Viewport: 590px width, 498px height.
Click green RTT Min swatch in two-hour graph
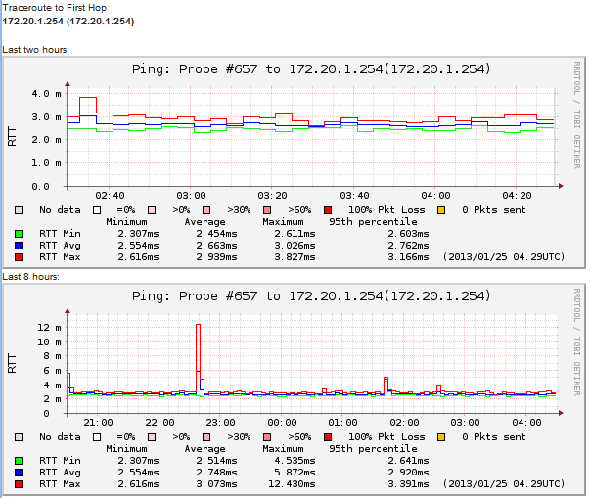[x=19, y=234]
